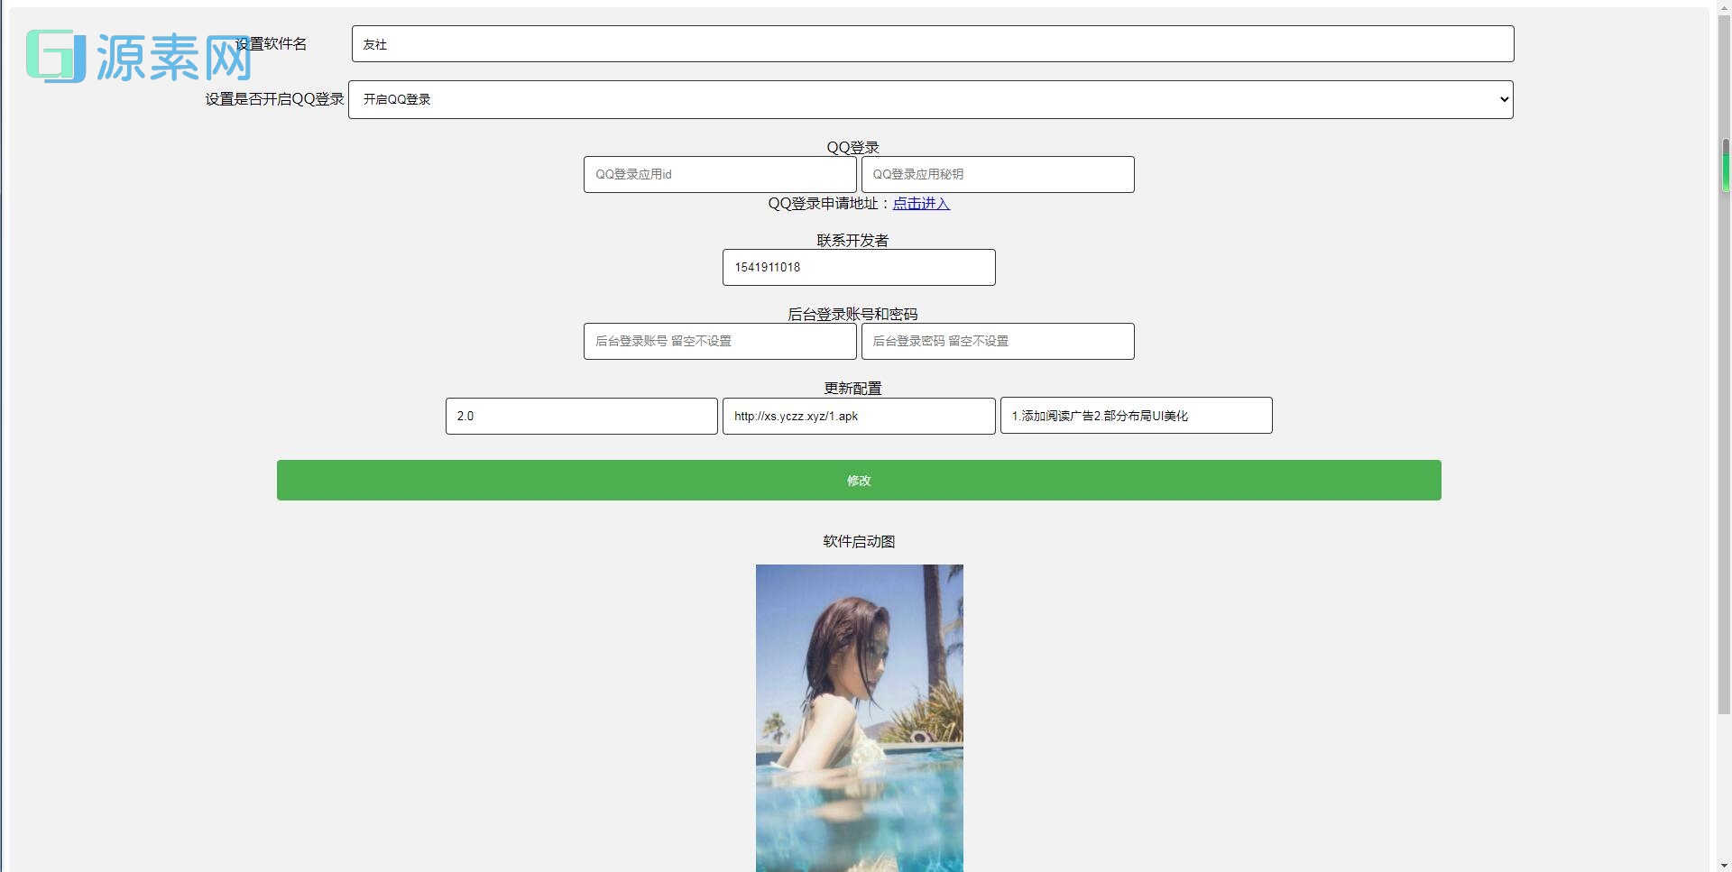
Task: Focus the 后台登录密码 field
Action: pyautogui.click(x=997, y=341)
